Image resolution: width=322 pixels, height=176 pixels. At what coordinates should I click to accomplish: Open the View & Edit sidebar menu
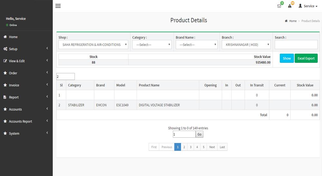tap(26, 61)
